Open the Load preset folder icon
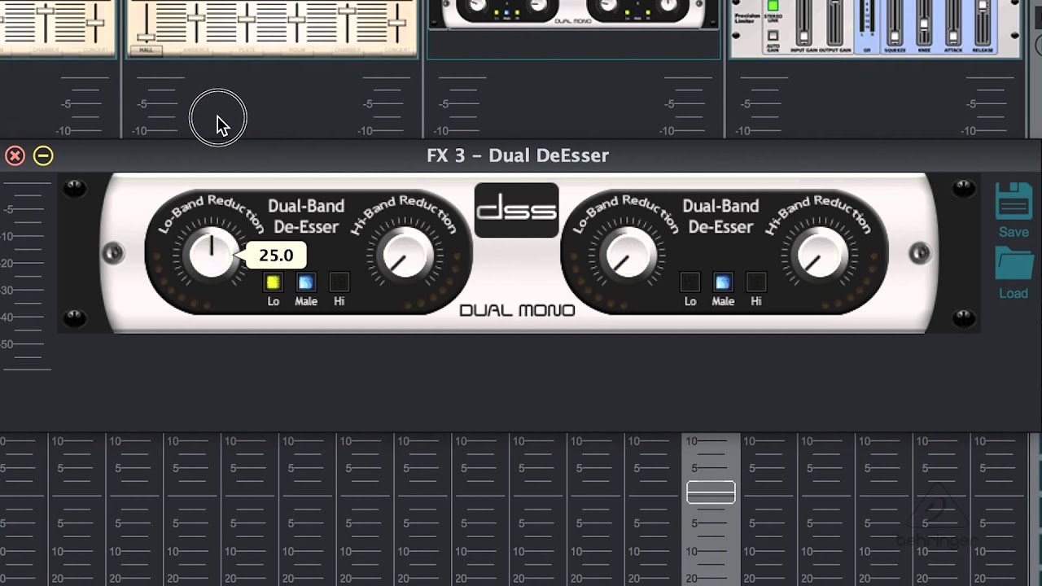 pyautogui.click(x=1014, y=263)
